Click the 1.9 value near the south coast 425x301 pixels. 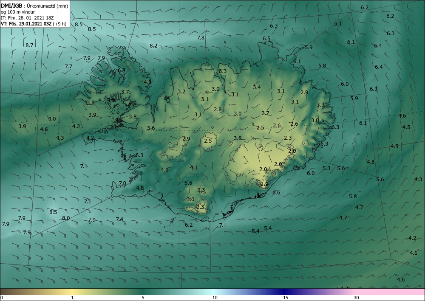pyautogui.click(x=264, y=184)
